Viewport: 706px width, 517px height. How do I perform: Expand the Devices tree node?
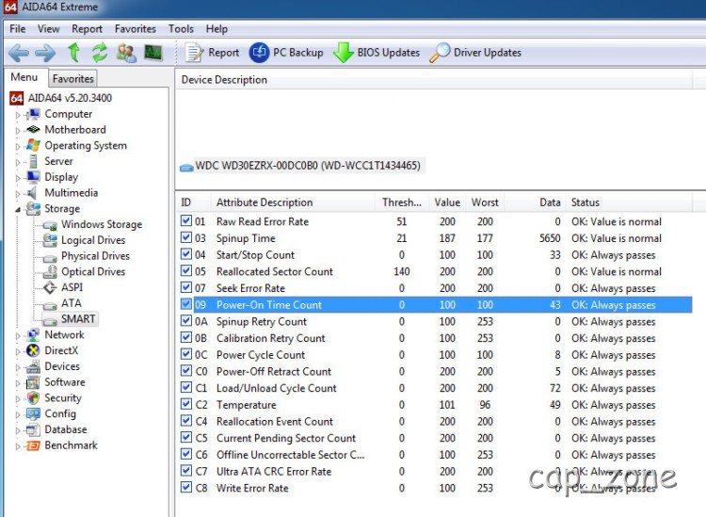pyautogui.click(x=18, y=367)
